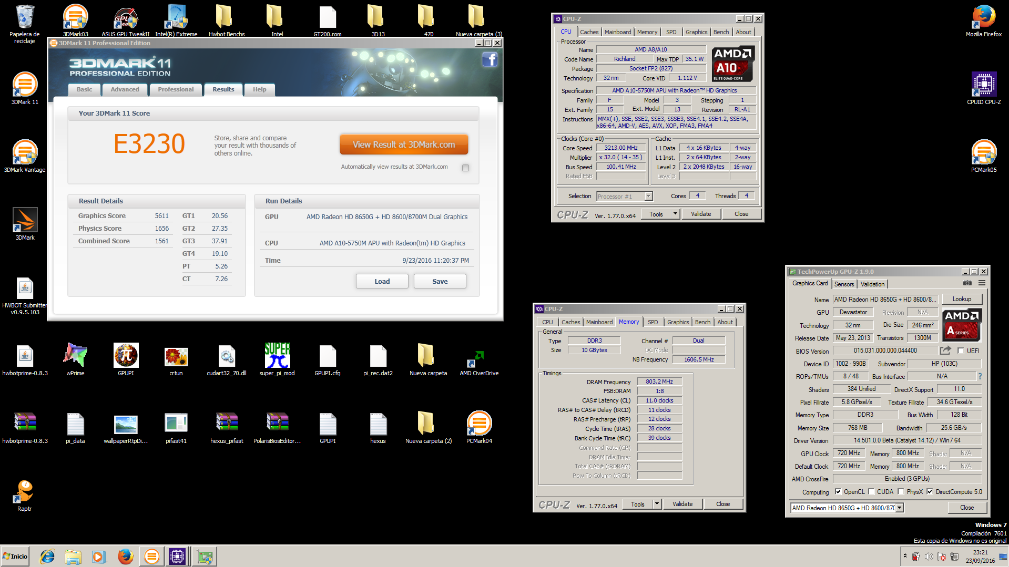This screenshot has width=1009, height=567.
Task: Click GPU-Z BIOS share/export icon
Action: (x=945, y=350)
